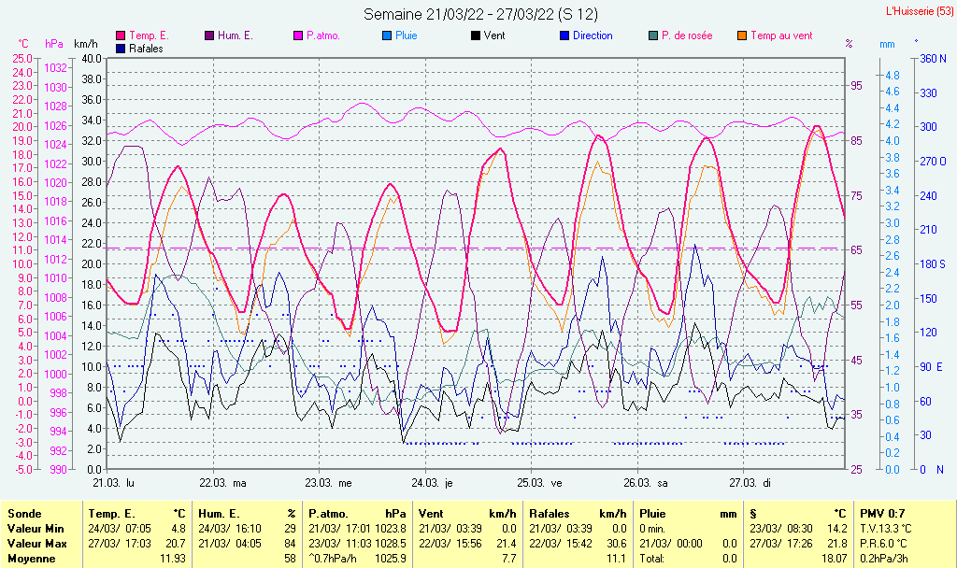
Task: Select the maximum wind speed "21.4"
Action: pos(507,544)
